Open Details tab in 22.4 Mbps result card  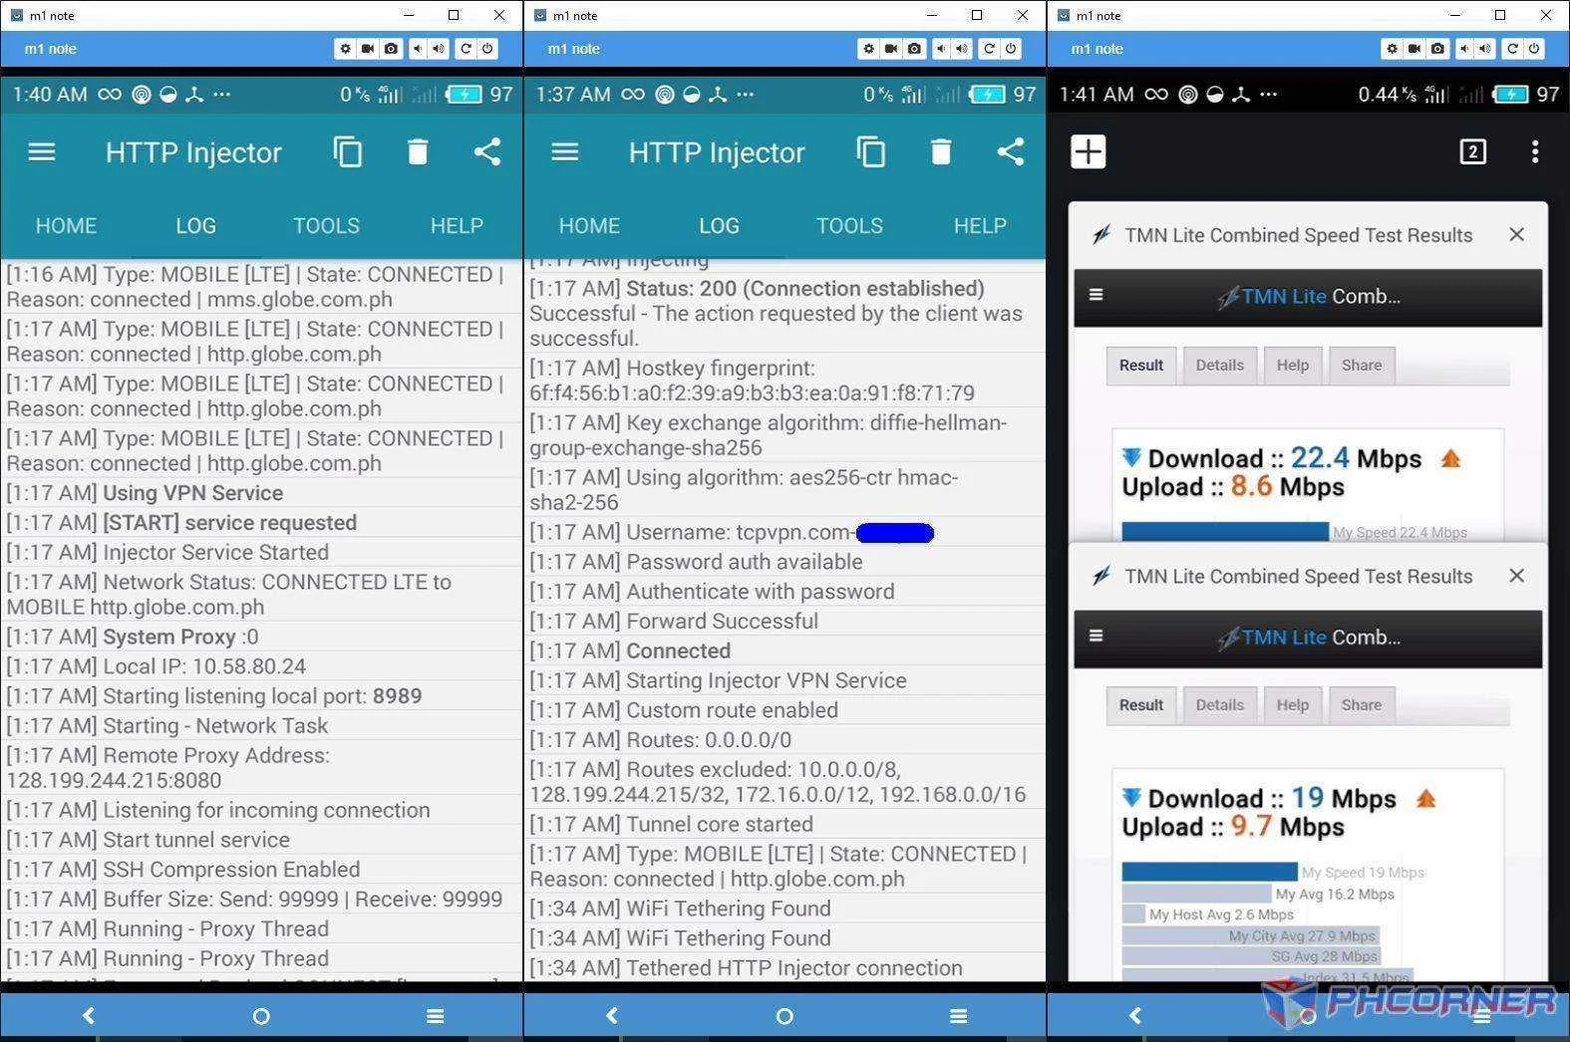[1219, 365]
